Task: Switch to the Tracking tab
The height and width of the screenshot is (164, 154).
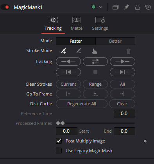Action: 53,23
